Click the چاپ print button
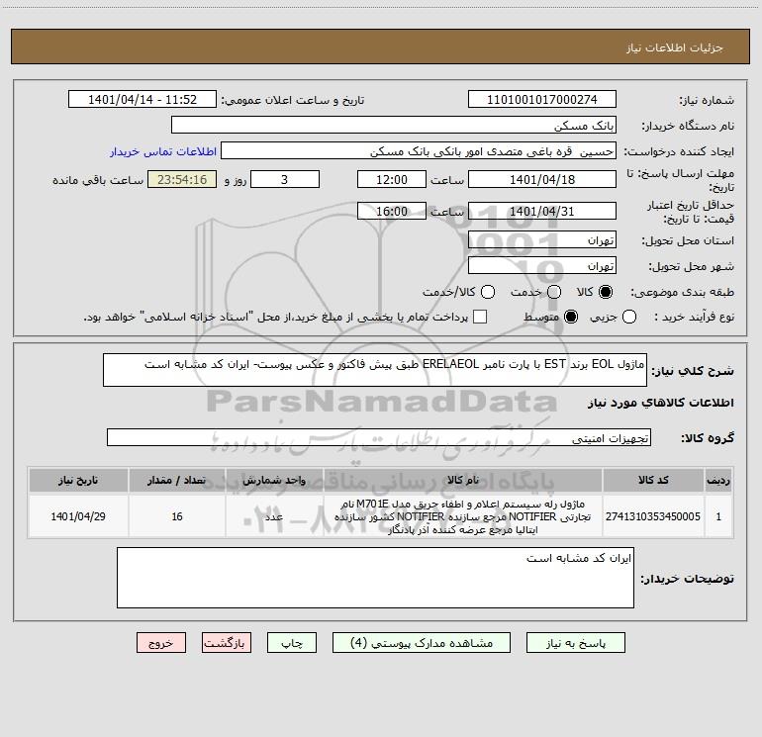The height and width of the screenshot is (737, 762). pyautogui.click(x=292, y=643)
